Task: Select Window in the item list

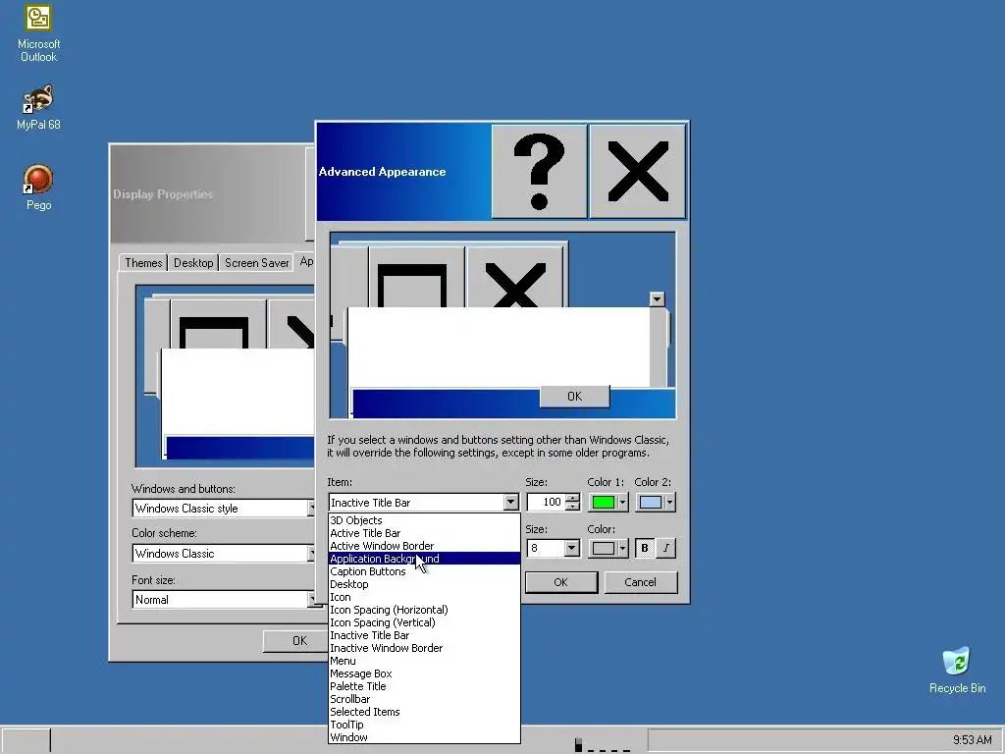Action: 424,737
